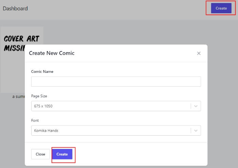238x168 pixels.
Task: Click the Page Size field label
Action: (39, 96)
